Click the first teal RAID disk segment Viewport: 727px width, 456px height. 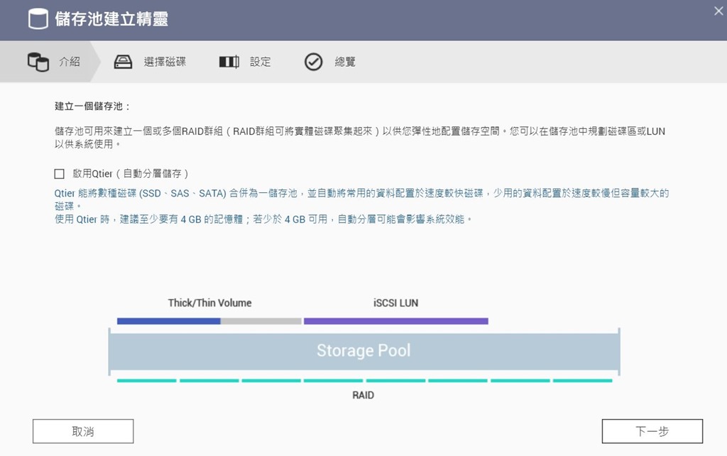(146, 381)
